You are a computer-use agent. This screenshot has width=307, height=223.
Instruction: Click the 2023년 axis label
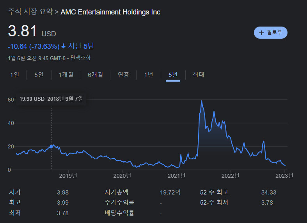pyautogui.click(x=284, y=176)
